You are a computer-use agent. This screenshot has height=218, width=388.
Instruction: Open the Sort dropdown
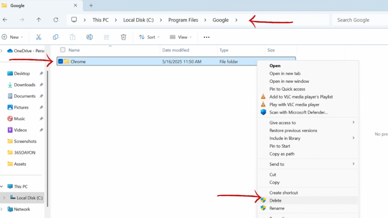point(149,37)
